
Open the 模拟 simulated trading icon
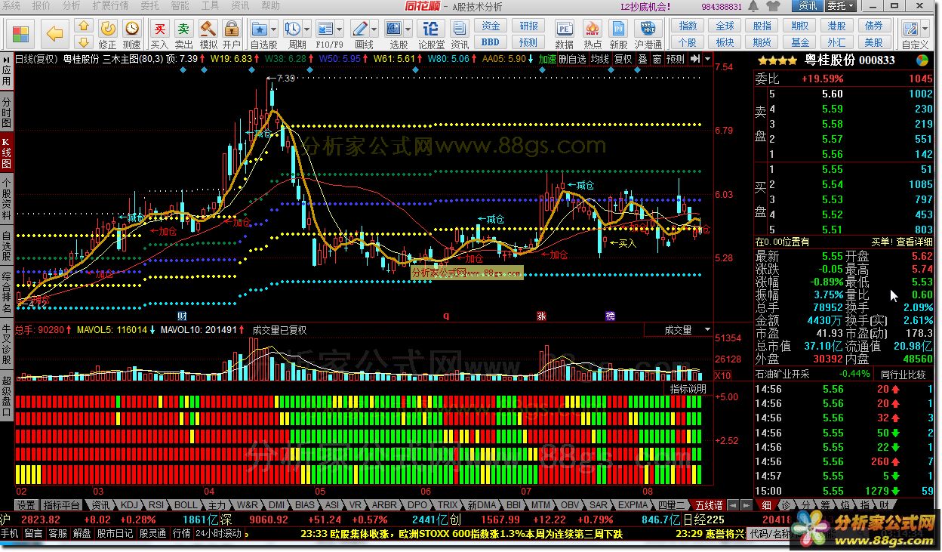pyautogui.click(x=208, y=29)
